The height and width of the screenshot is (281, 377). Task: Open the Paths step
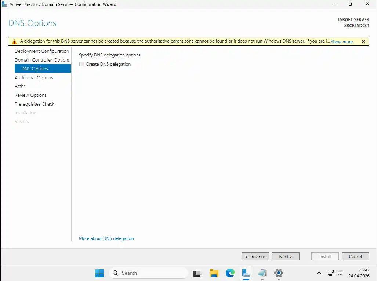pos(20,87)
